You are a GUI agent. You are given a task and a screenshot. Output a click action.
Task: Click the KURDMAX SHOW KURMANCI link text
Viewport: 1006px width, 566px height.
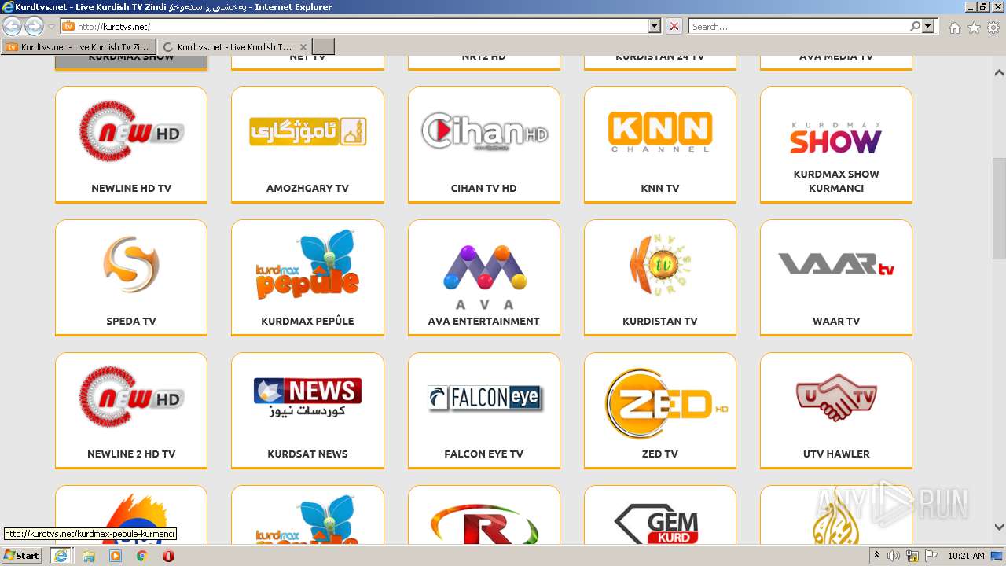[836, 181]
